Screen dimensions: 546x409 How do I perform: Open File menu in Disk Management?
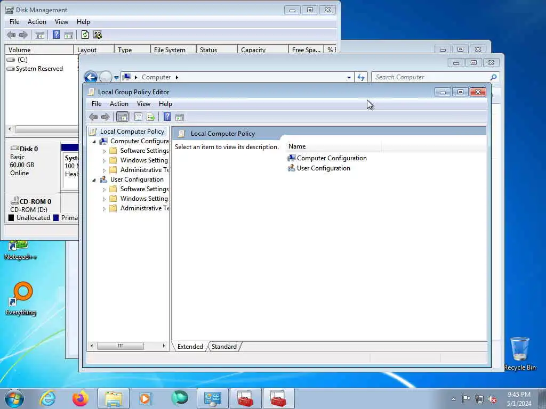tap(14, 22)
